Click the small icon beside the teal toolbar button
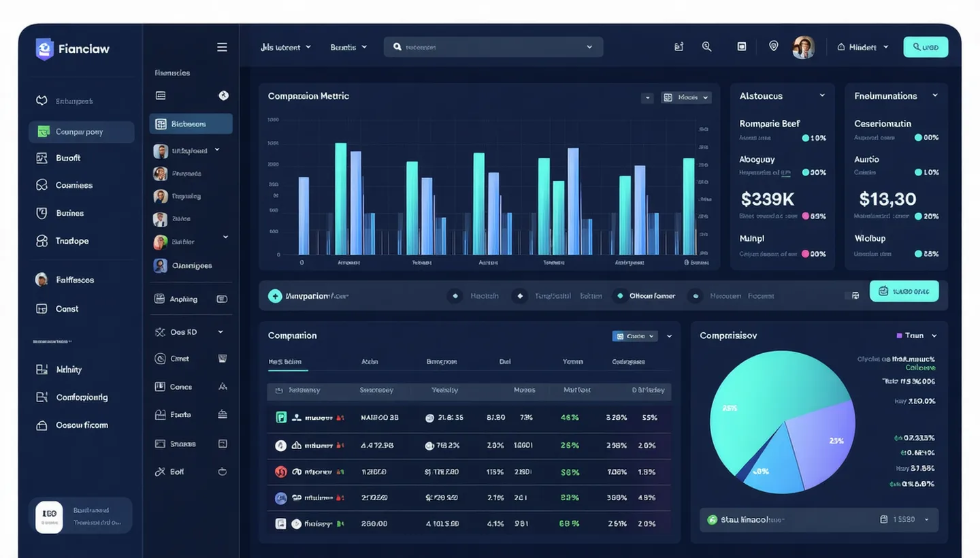This screenshot has width=980, height=558. click(855, 296)
